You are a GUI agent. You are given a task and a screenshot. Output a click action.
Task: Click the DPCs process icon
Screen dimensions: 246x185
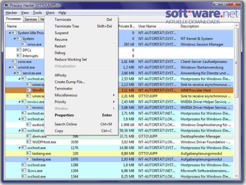click(19, 50)
